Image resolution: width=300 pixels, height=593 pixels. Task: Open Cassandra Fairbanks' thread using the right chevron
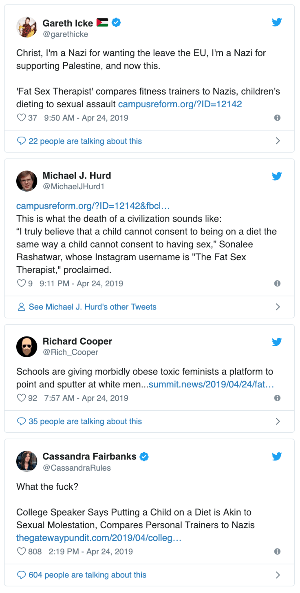(278, 575)
